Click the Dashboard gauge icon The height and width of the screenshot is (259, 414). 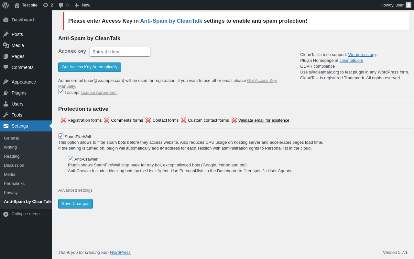[x=6, y=20]
